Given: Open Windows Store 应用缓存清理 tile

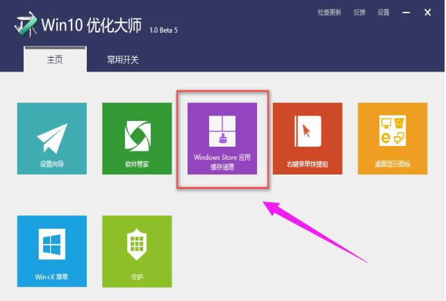Looking at the screenshot, I should click(x=222, y=138).
